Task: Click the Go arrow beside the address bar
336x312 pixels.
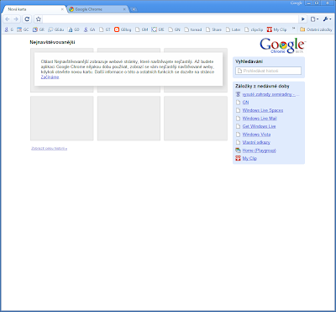Action: click(x=303, y=19)
